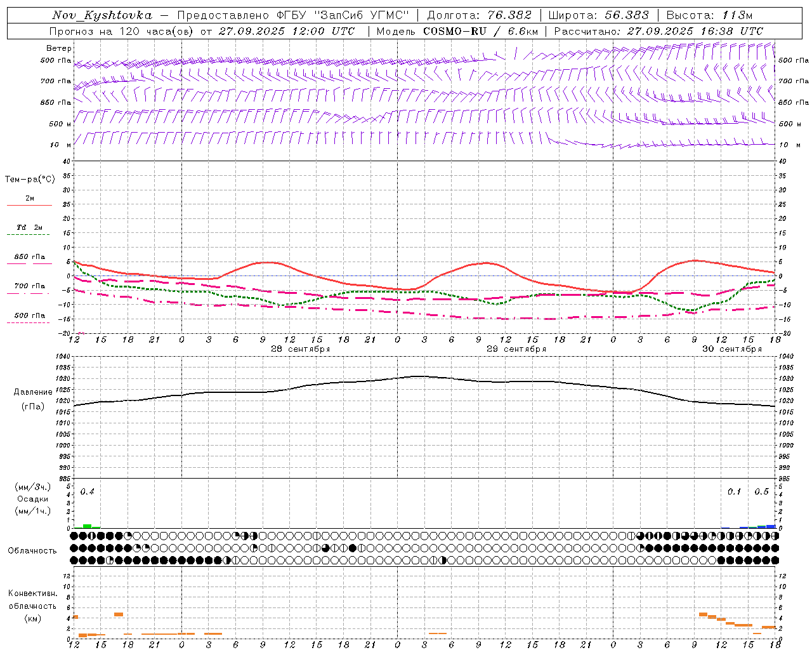Click the 500 гПа temperature legend entry
Screen dimensions: 812x650
pyautogui.click(x=30, y=315)
